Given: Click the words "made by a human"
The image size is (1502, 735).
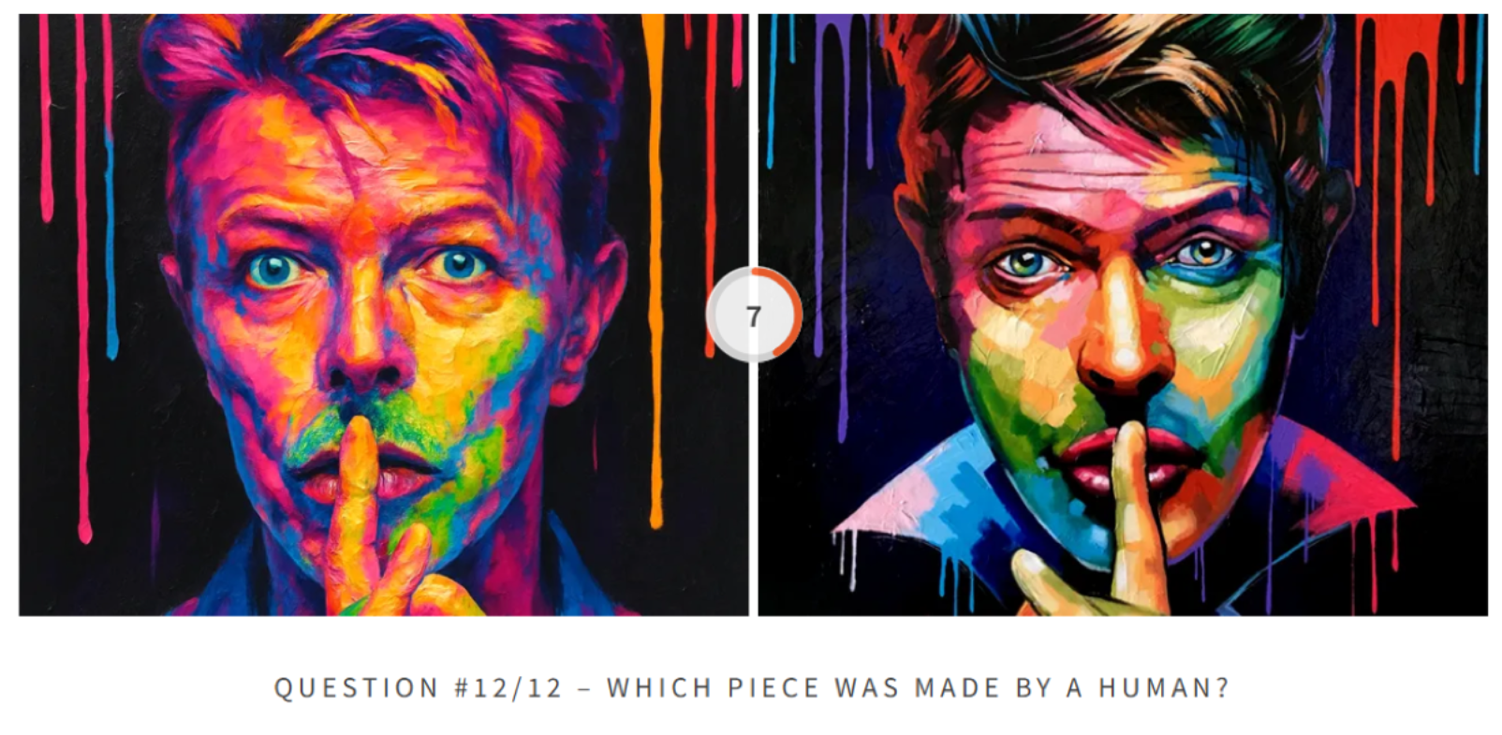Looking at the screenshot, I should pos(1070,687).
